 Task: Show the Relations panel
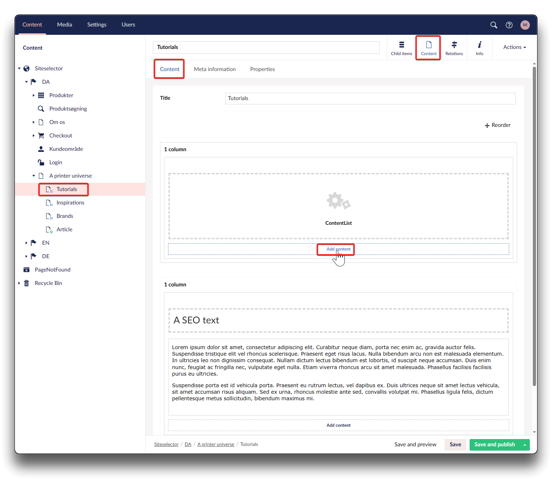[x=454, y=48]
